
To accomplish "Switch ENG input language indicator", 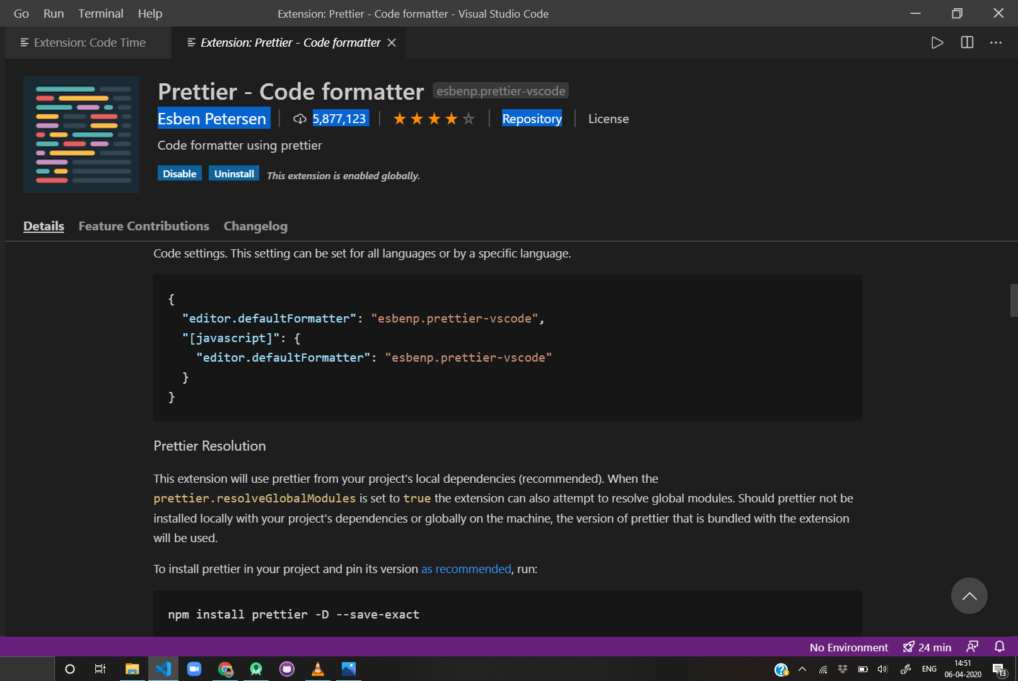I will (929, 669).
